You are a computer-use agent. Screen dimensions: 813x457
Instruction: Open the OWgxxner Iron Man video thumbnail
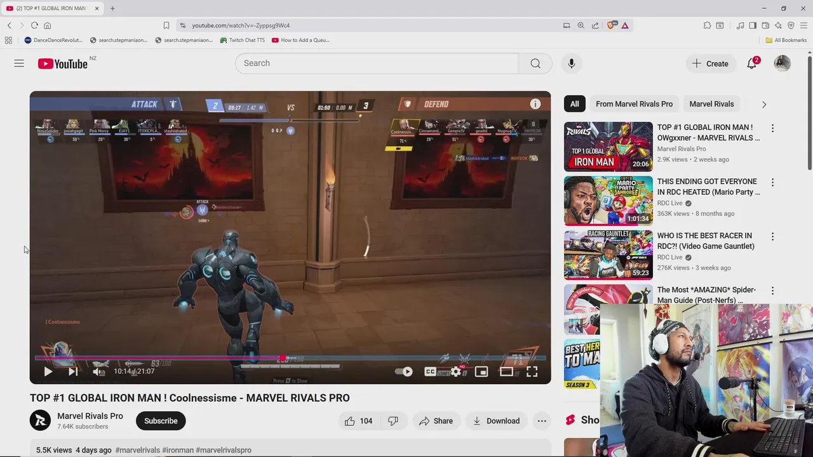[608, 147]
